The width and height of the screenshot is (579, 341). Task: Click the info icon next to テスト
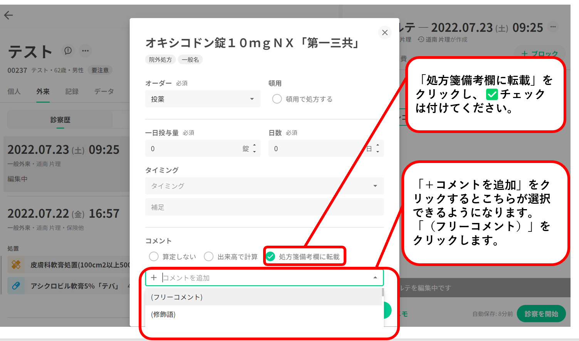click(68, 50)
